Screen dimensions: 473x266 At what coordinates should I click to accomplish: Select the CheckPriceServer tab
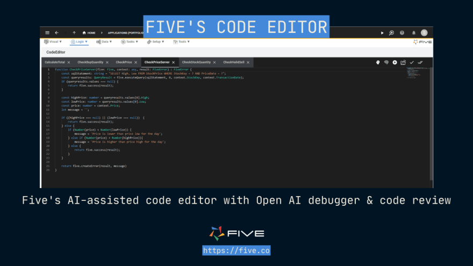click(157, 62)
